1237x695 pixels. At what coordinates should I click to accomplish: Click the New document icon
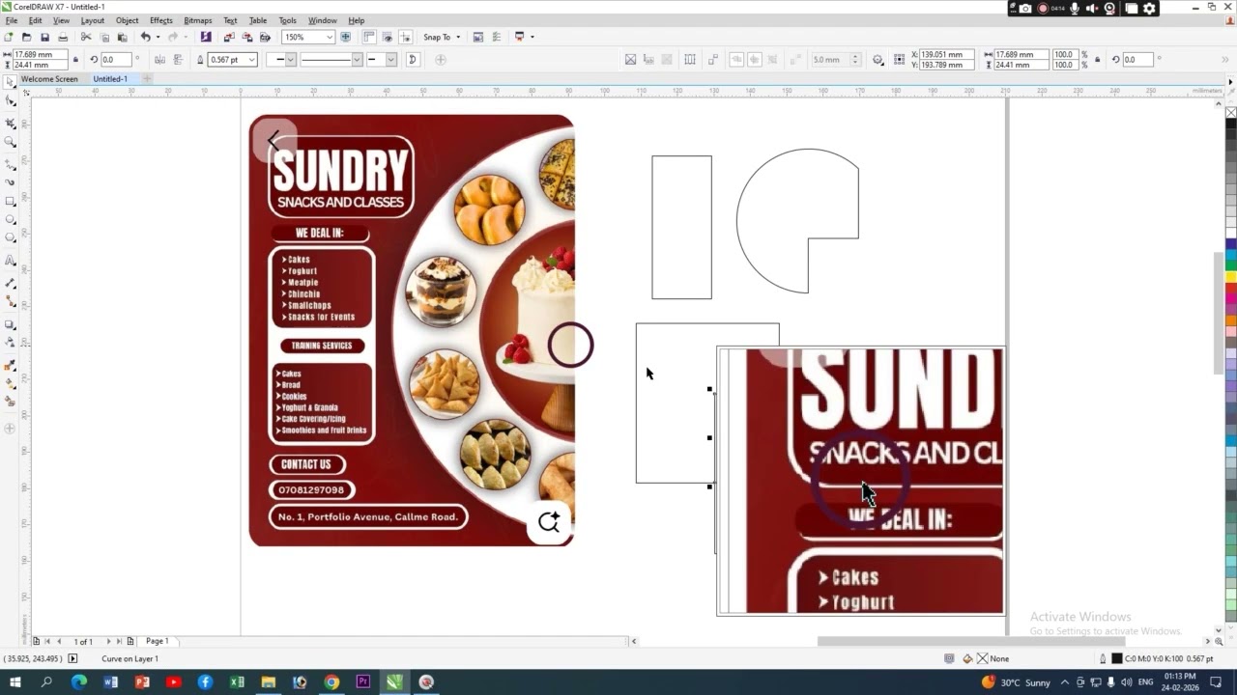pyautogui.click(x=9, y=37)
